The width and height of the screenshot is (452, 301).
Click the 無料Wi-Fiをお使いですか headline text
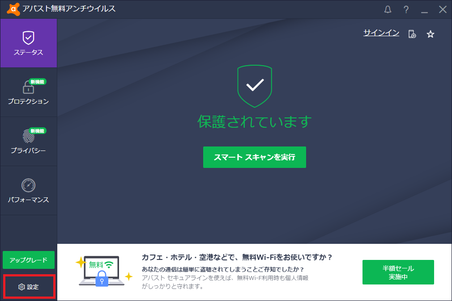237,257
